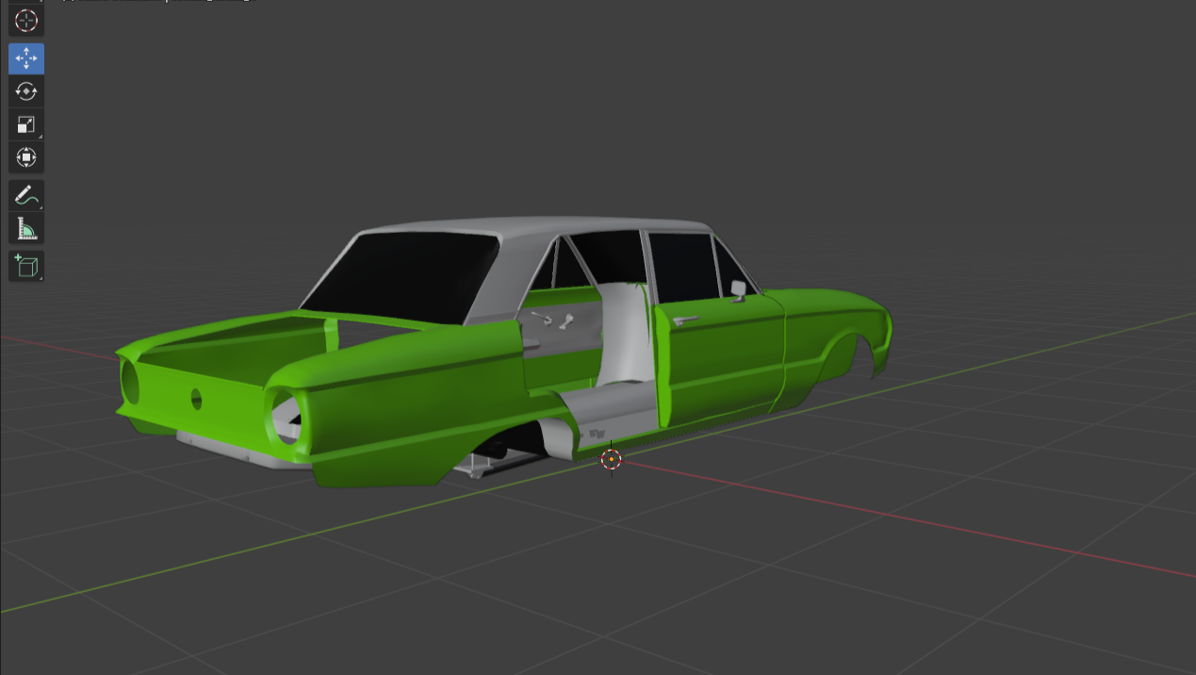Screen dimensions: 1196x675
Task: Switch to the Rotate tool
Action: point(26,91)
